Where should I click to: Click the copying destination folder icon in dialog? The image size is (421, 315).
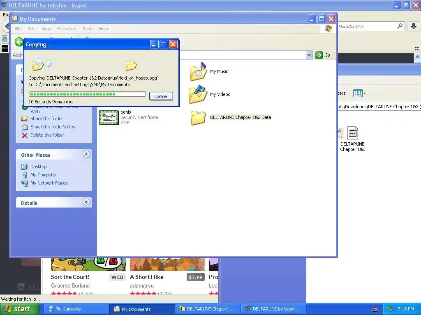tap(131, 65)
